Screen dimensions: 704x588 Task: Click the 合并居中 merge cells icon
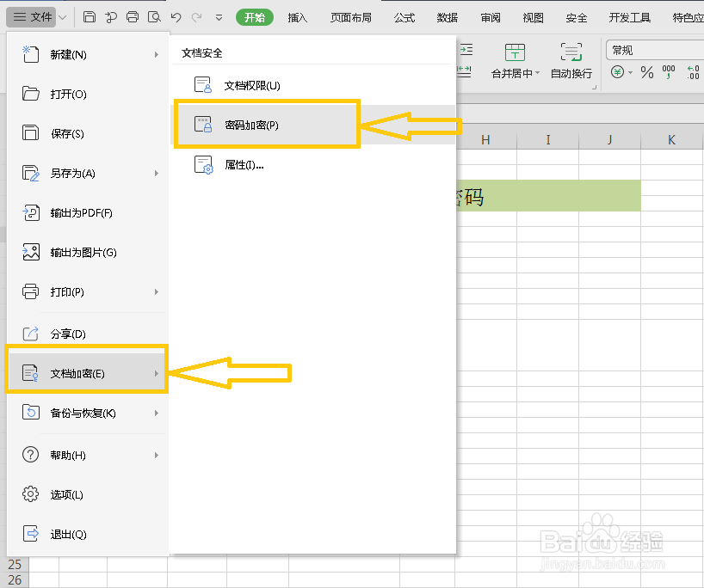click(515, 52)
